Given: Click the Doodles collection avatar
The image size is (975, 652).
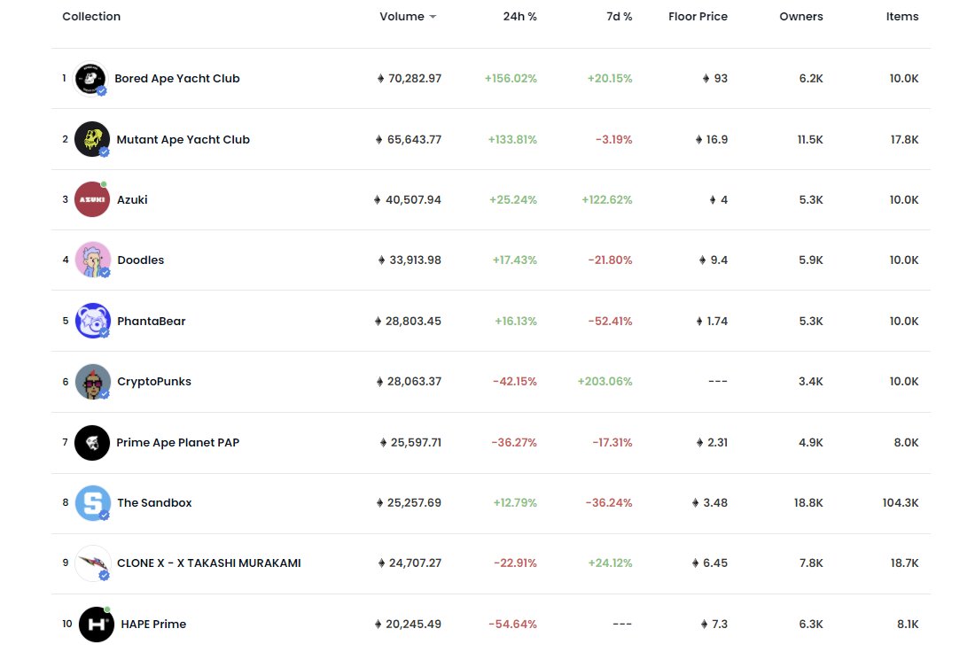Looking at the screenshot, I should pyautogui.click(x=93, y=260).
